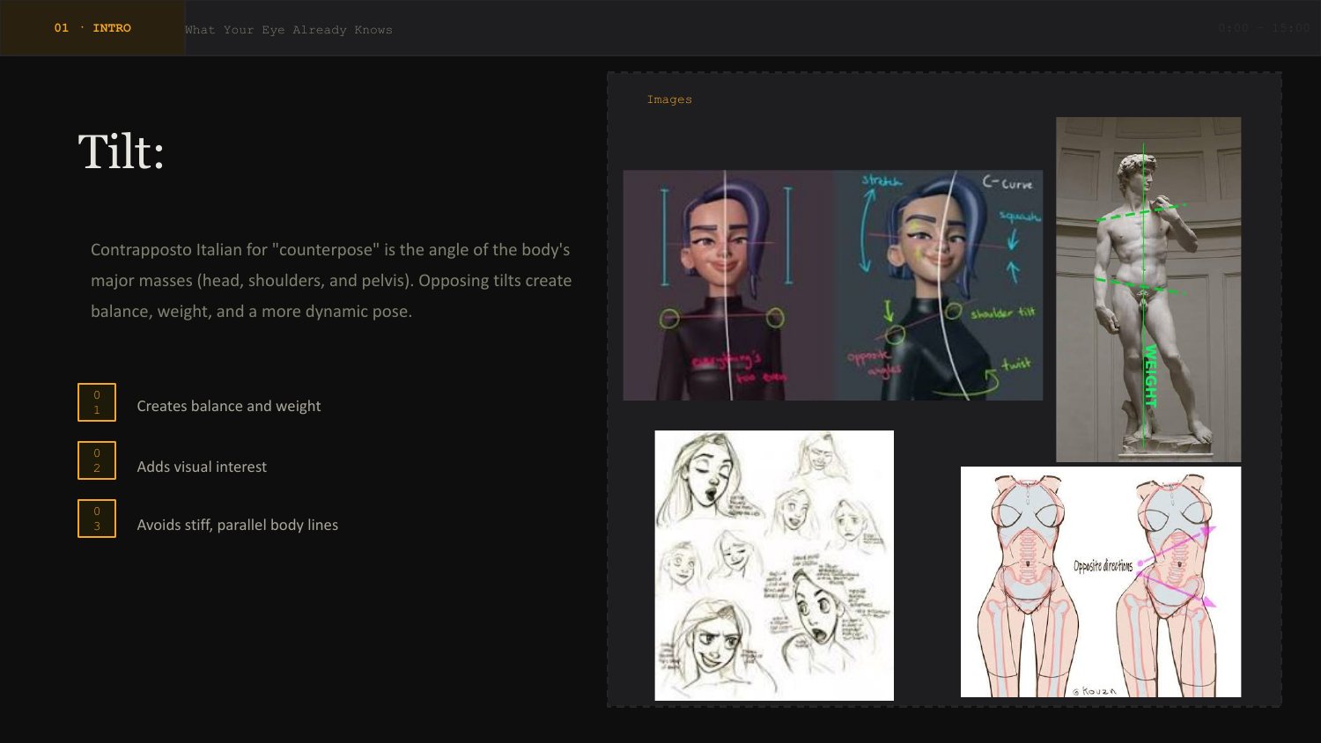Open the David statue weight image

coord(1148,290)
